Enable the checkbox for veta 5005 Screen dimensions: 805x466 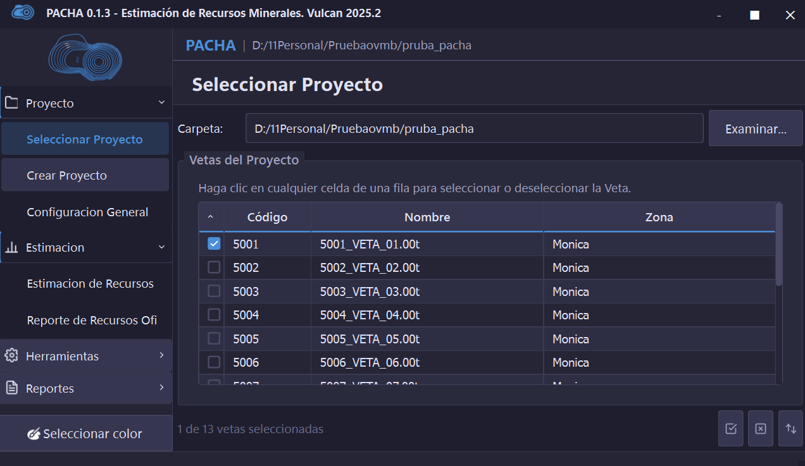(214, 338)
